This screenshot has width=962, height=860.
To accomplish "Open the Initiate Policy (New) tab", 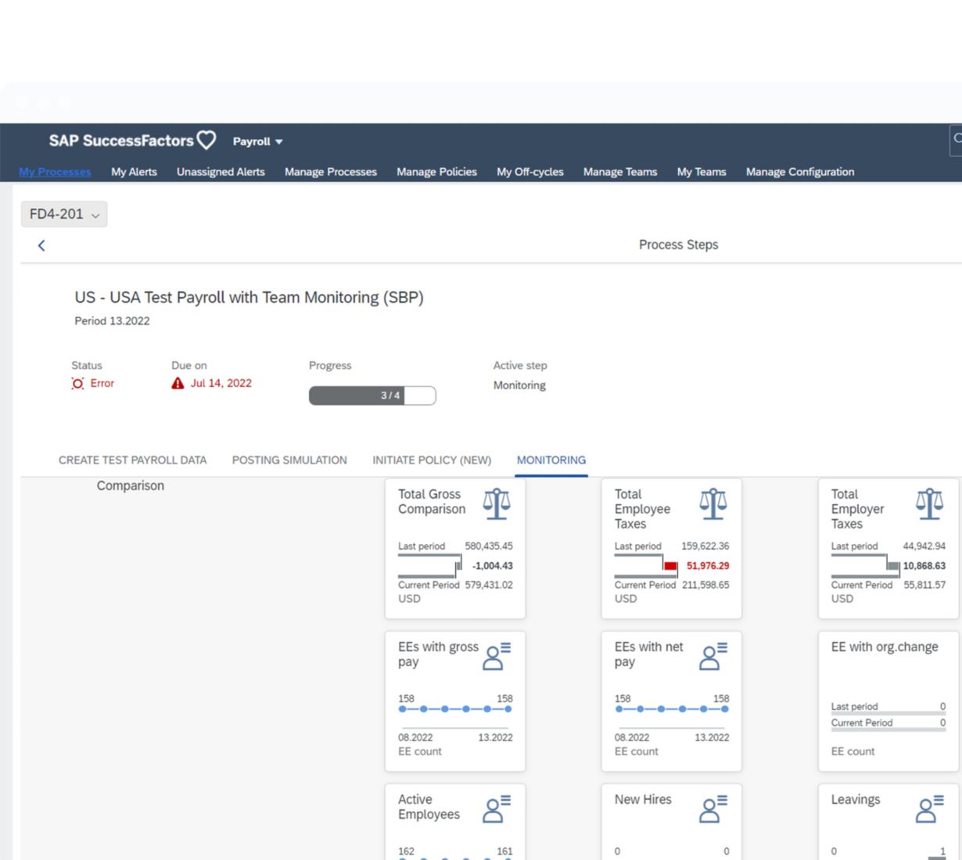I will click(x=432, y=460).
